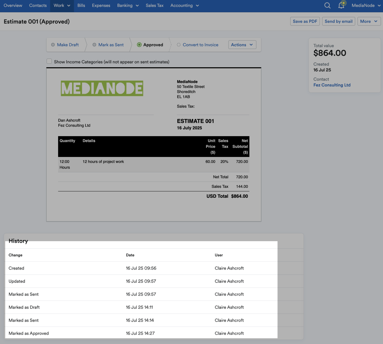Click the 16 July 2025 estimate date
The height and width of the screenshot is (344, 383).
(189, 128)
